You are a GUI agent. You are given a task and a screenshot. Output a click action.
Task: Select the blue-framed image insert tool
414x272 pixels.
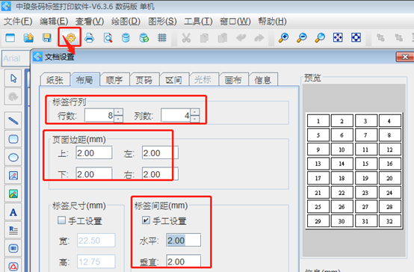13,176
